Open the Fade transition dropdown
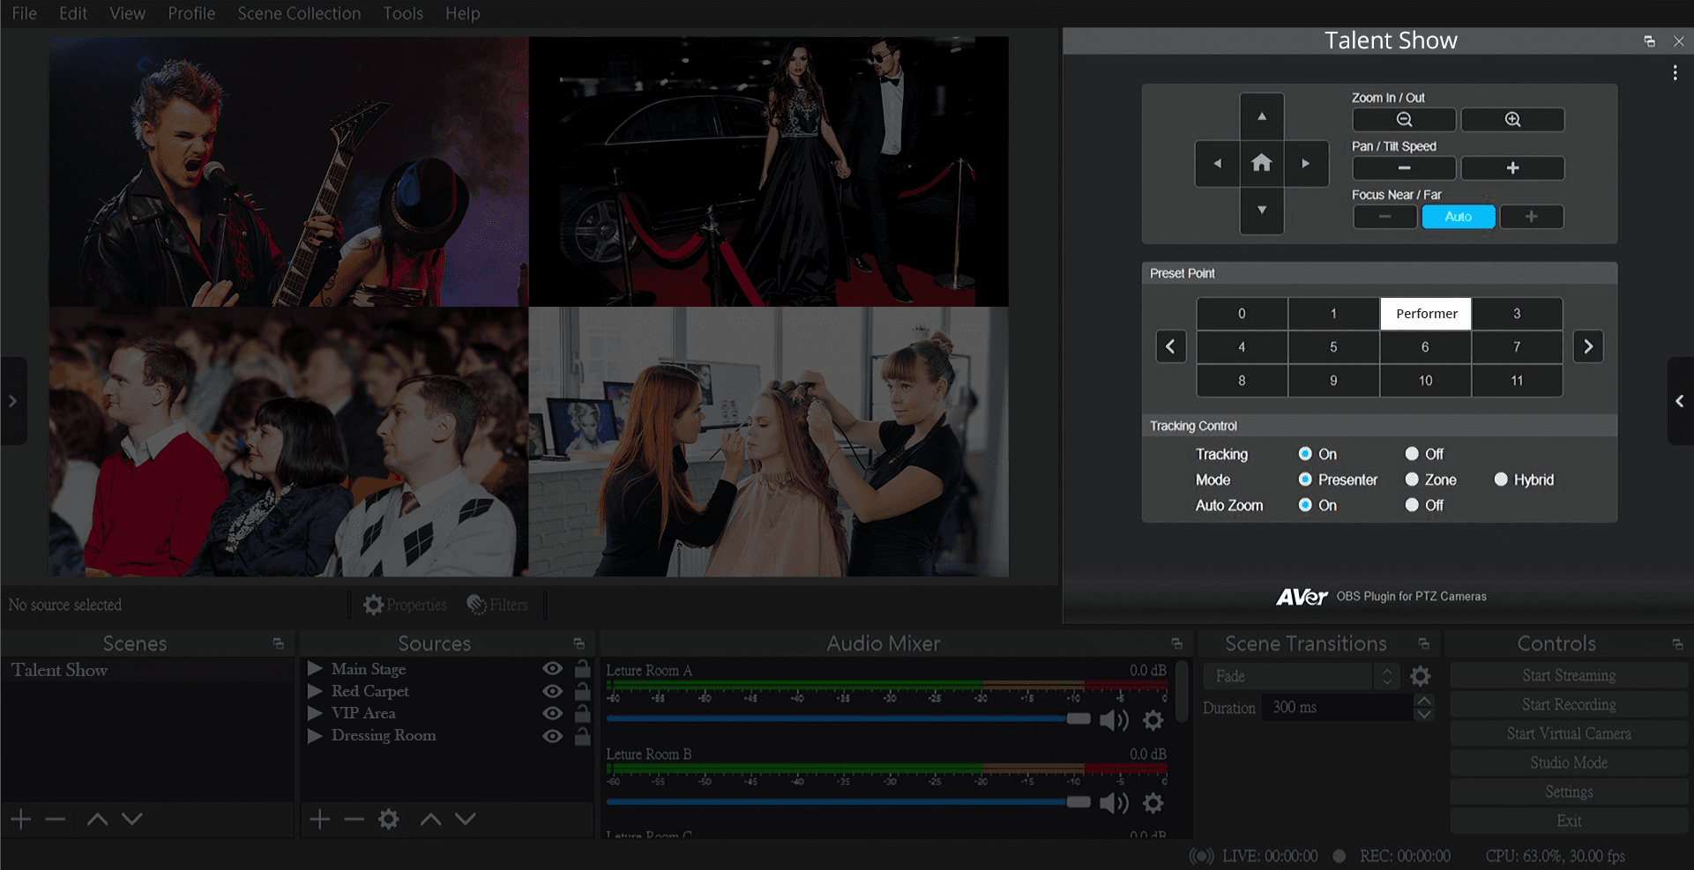The image size is (1694, 870). pos(1301,676)
